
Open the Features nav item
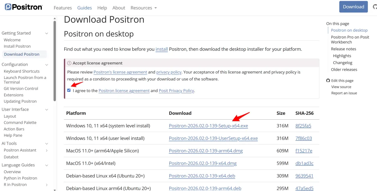(63, 8)
